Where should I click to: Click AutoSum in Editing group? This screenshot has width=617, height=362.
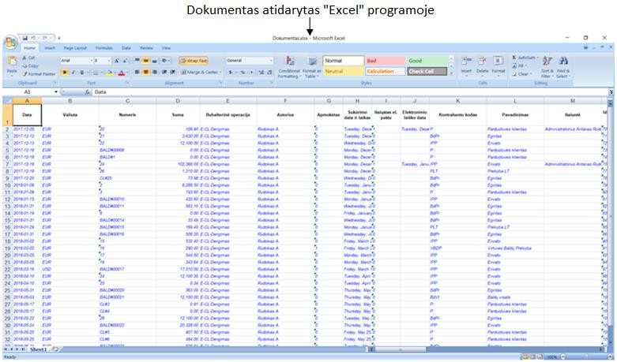[x=525, y=58]
